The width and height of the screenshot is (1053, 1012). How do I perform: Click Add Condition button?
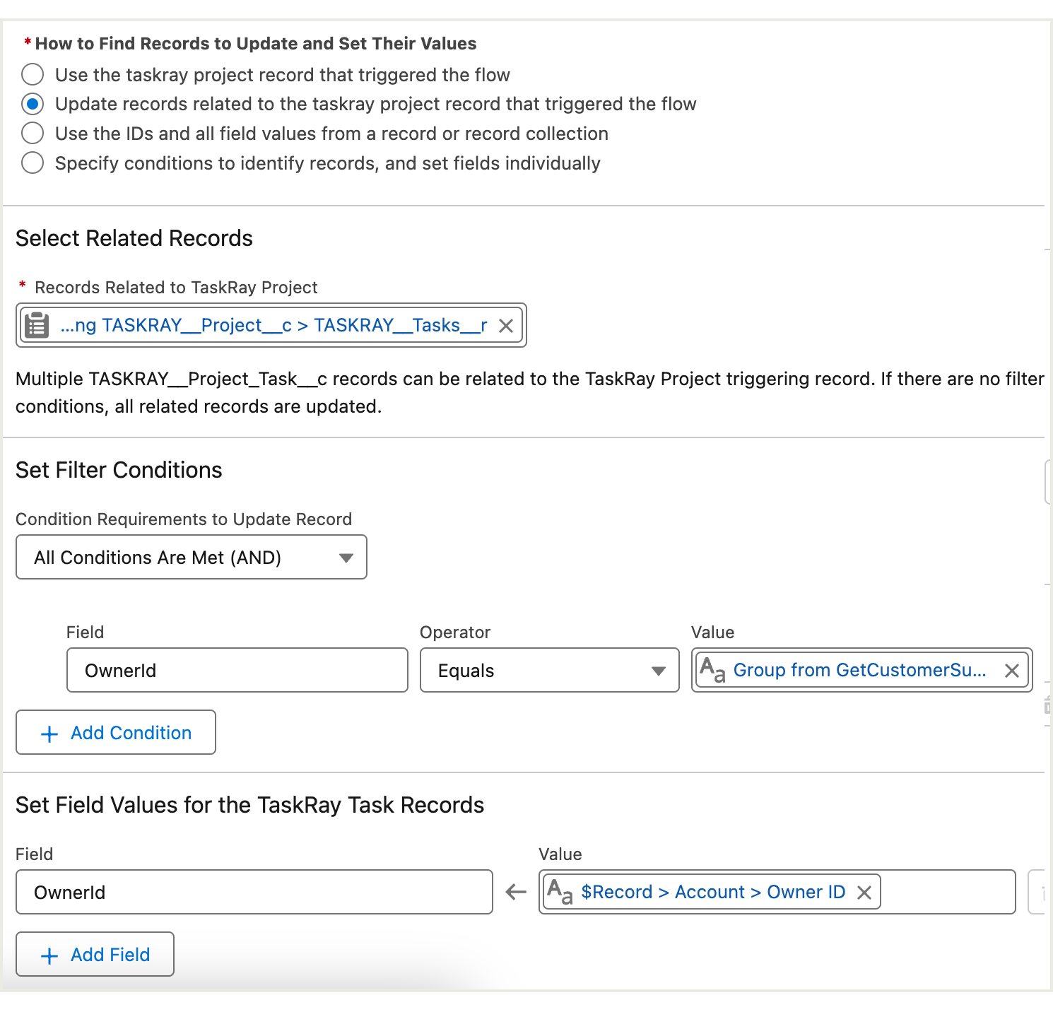tap(116, 732)
